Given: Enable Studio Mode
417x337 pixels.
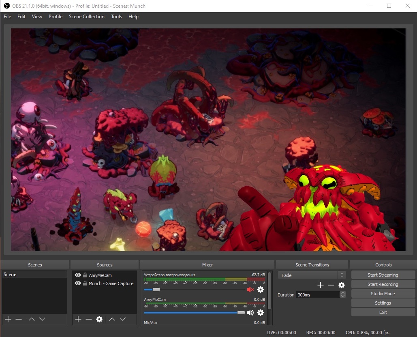Looking at the screenshot, I should (x=383, y=294).
